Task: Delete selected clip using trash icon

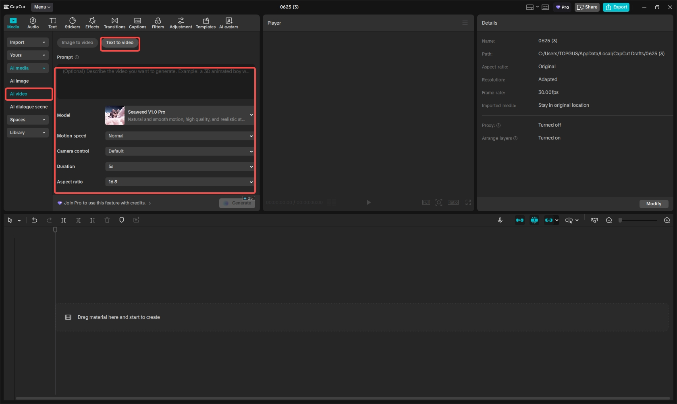Action: click(x=107, y=220)
